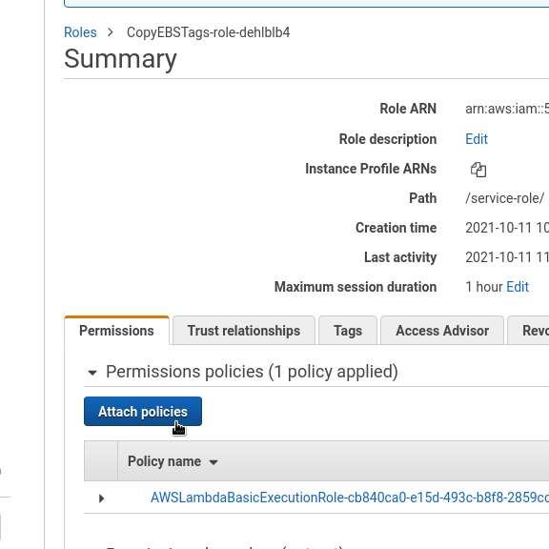Edit the Role description

click(477, 139)
